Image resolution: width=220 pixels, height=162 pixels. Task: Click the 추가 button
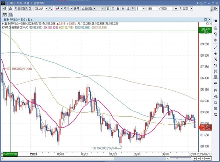(66, 8)
